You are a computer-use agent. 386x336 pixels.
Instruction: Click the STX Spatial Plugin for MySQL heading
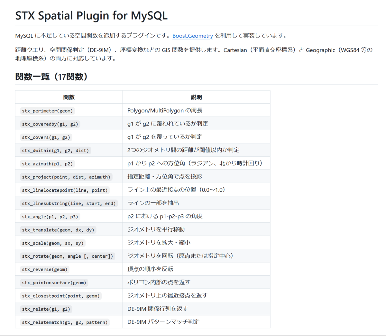[x=91, y=15]
